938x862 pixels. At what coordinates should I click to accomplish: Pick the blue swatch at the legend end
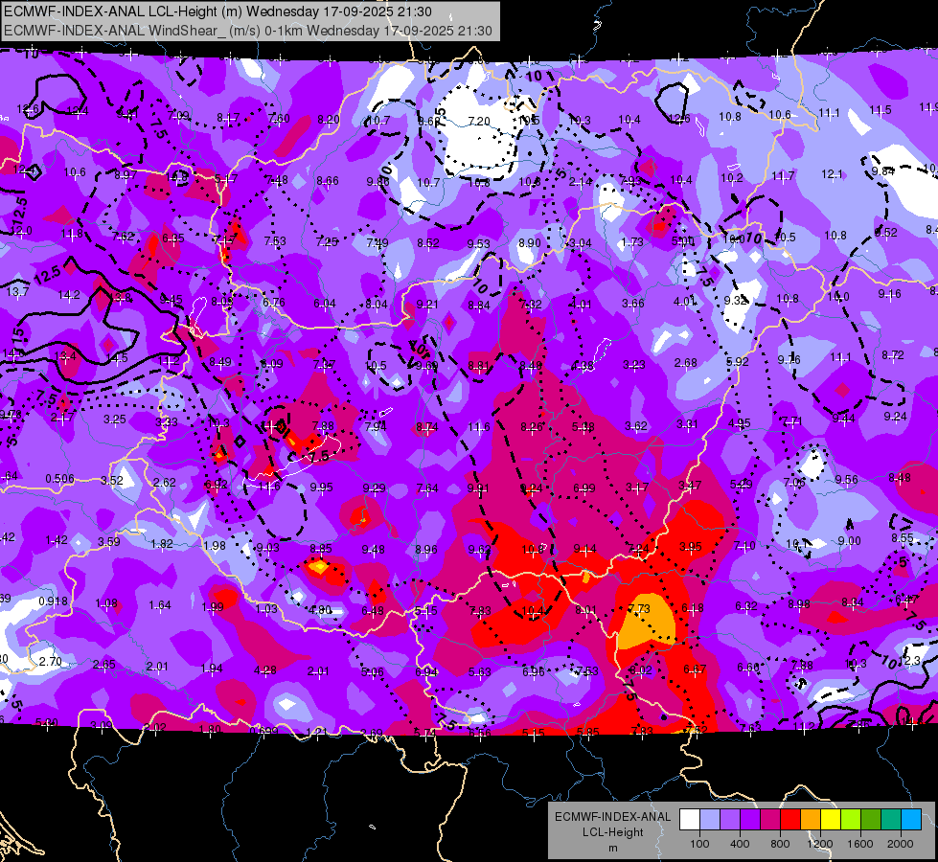(x=911, y=820)
